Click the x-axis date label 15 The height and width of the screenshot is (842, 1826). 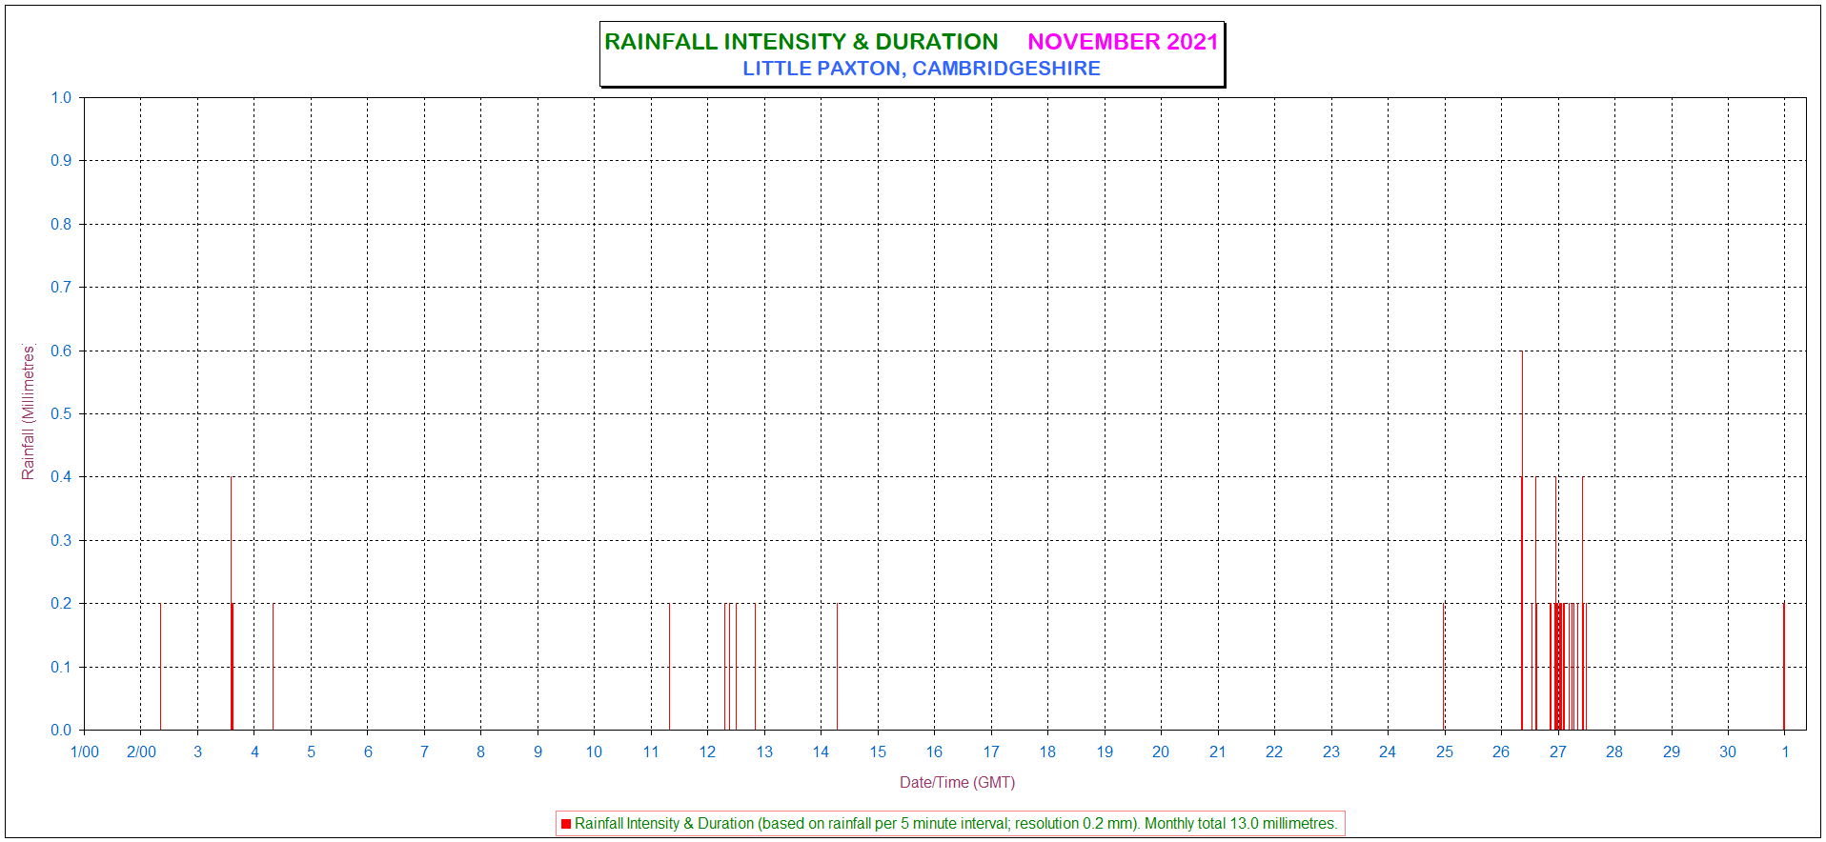878,752
